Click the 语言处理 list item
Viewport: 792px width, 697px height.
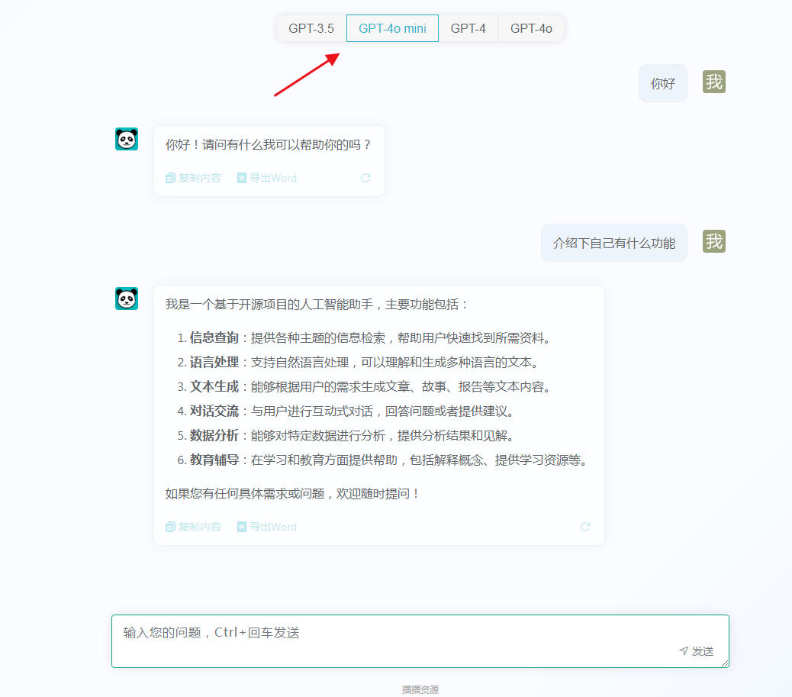click(x=359, y=363)
